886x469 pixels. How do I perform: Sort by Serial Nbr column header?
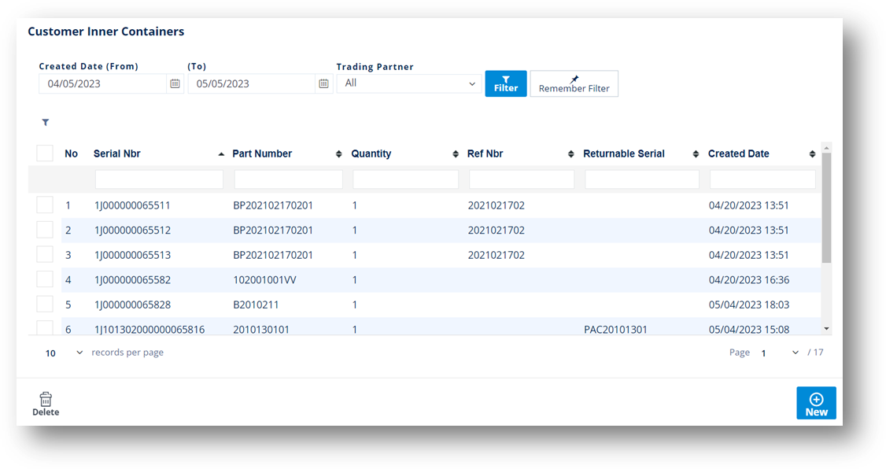click(117, 154)
